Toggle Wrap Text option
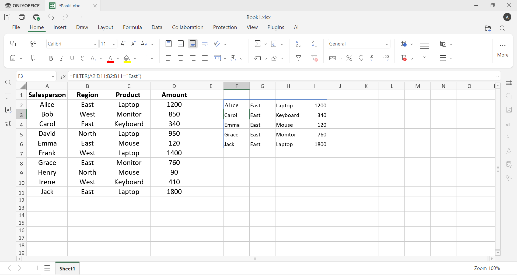Image resolution: width=517 pixels, height=275 pixels. [x=205, y=44]
